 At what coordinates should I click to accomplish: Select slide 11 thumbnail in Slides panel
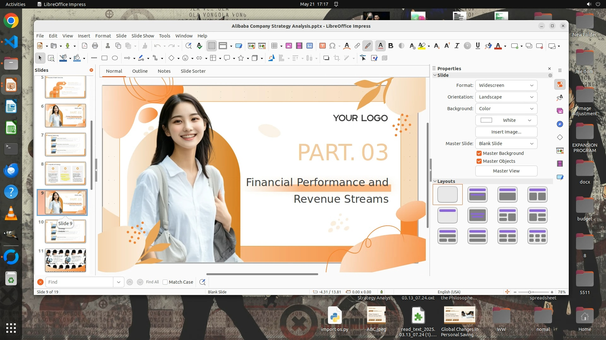click(65, 260)
